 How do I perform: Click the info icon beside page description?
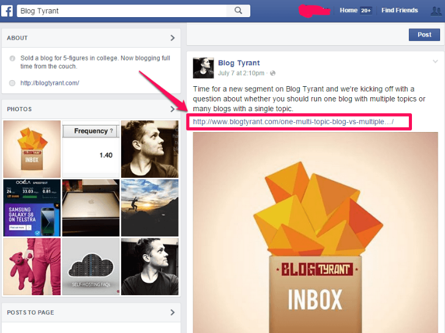[12, 59]
